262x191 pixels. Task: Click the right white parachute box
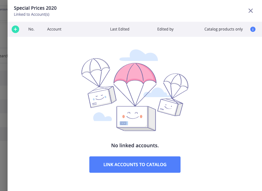tap(170, 107)
